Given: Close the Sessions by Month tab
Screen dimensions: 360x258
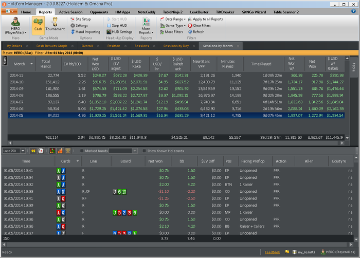Looking at the screenshot, I should coord(238,46).
